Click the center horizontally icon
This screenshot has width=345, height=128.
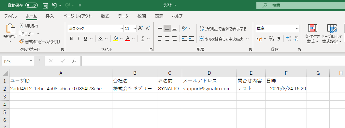[167, 39]
